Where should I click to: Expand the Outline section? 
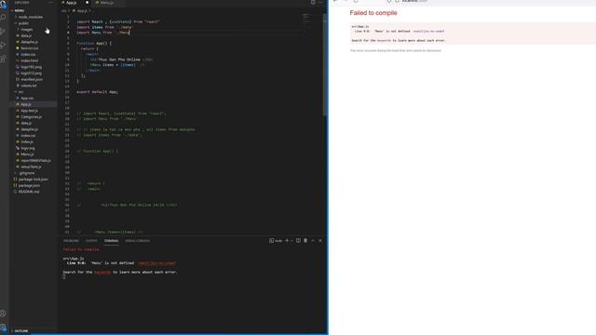tap(21, 331)
